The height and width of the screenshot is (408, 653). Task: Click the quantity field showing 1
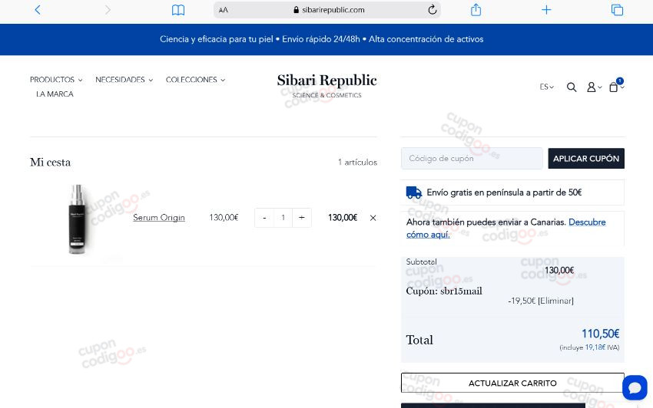click(x=283, y=218)
